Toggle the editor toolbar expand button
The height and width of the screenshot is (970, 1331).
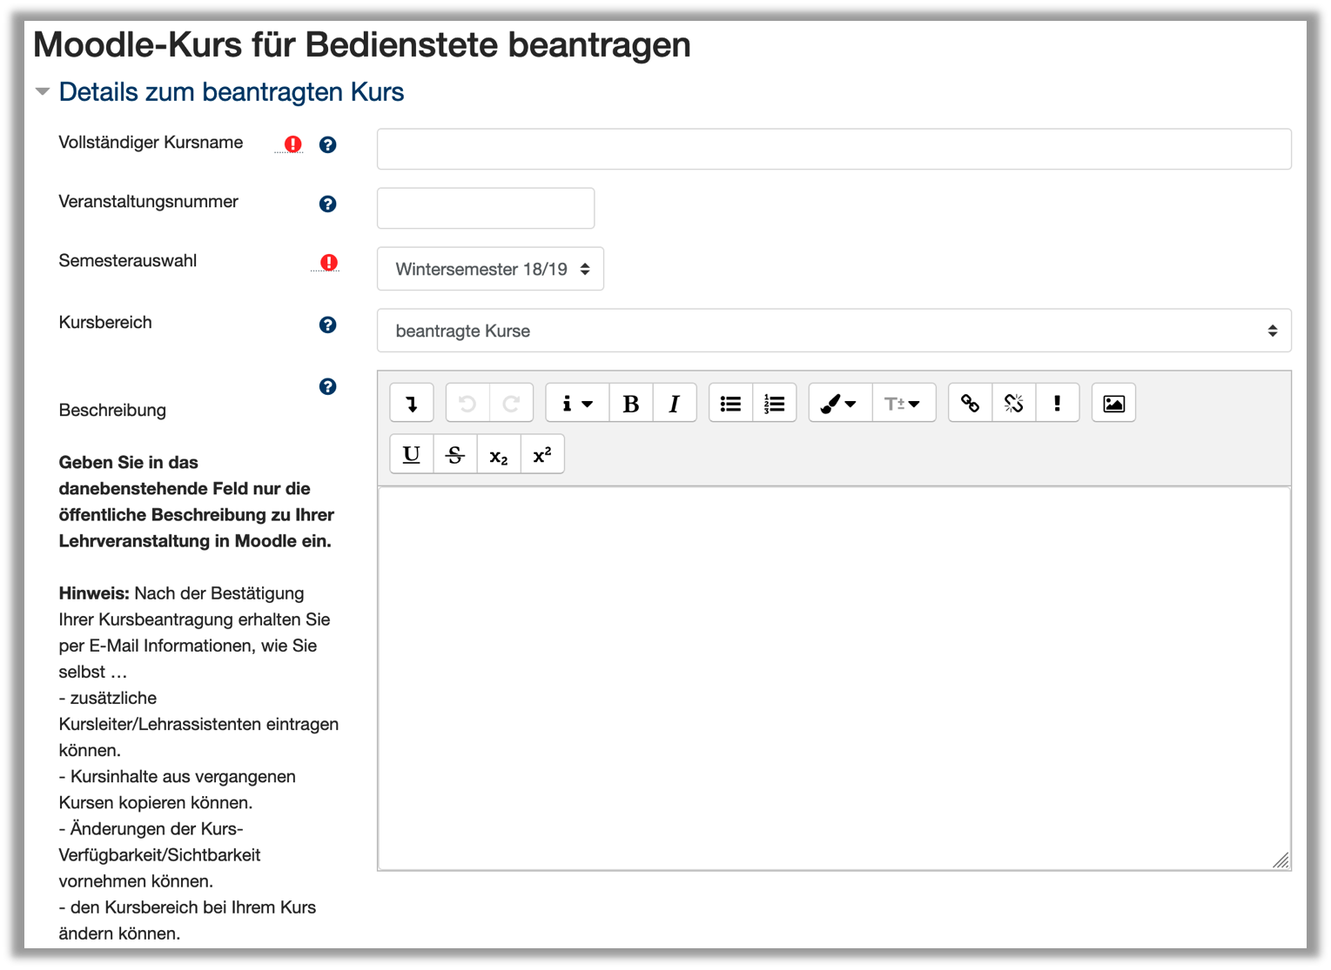[x=412, y=404]
